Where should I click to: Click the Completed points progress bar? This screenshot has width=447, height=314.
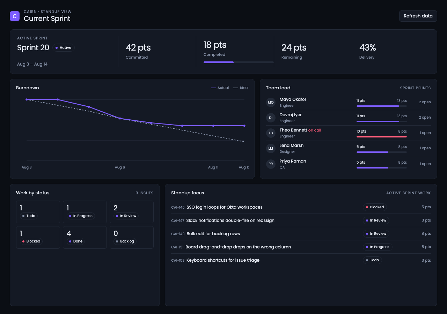(239, 62)
